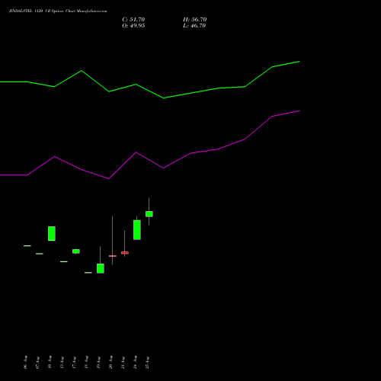Click the 20 Aug date axis label

click(110, 362)
